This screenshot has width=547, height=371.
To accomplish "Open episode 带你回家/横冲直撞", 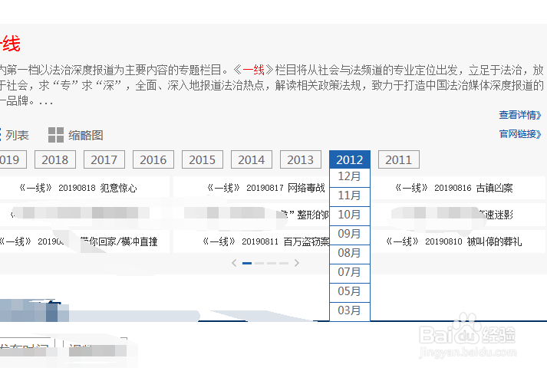I will [78, 241].
